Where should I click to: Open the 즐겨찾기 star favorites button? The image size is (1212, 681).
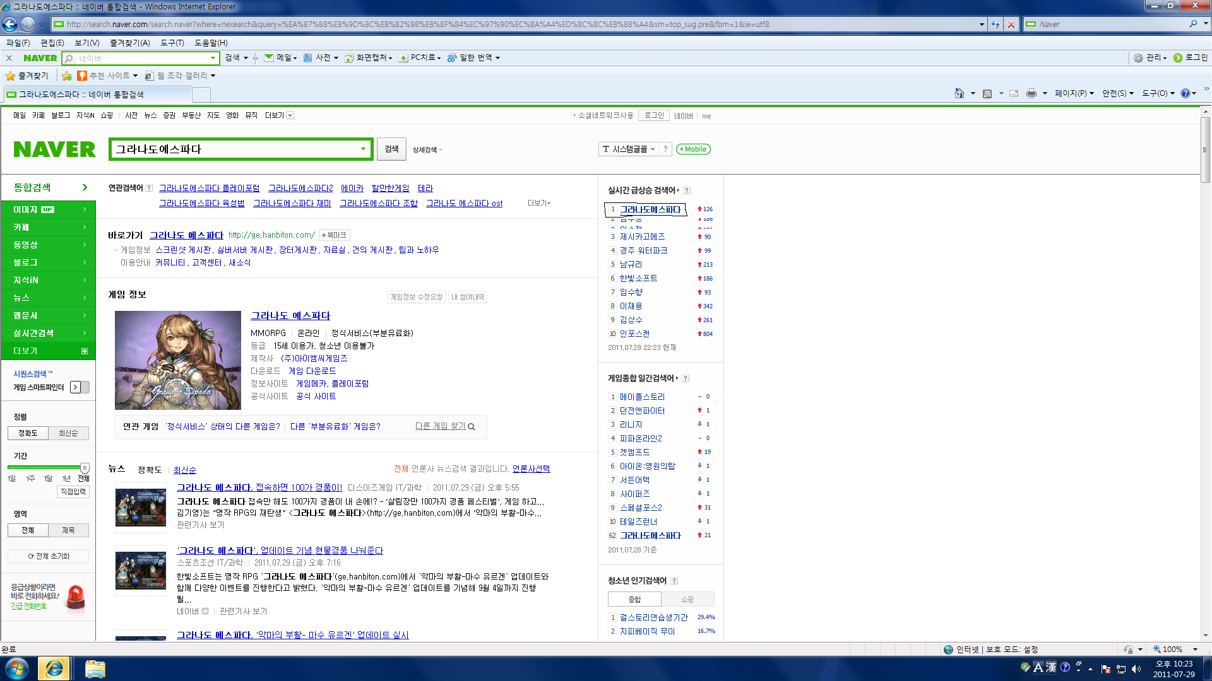point(27,76)
